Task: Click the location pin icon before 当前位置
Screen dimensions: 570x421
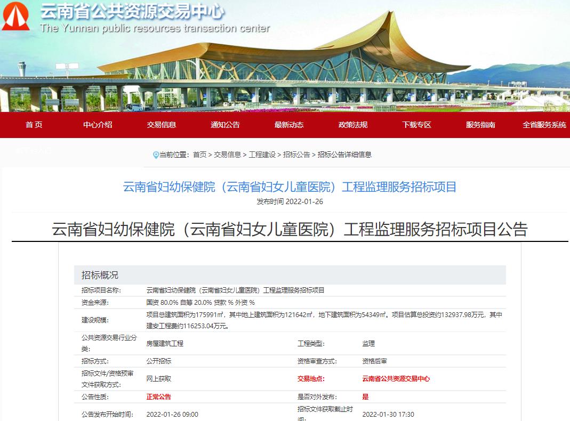Action: (x=156, y=155)
